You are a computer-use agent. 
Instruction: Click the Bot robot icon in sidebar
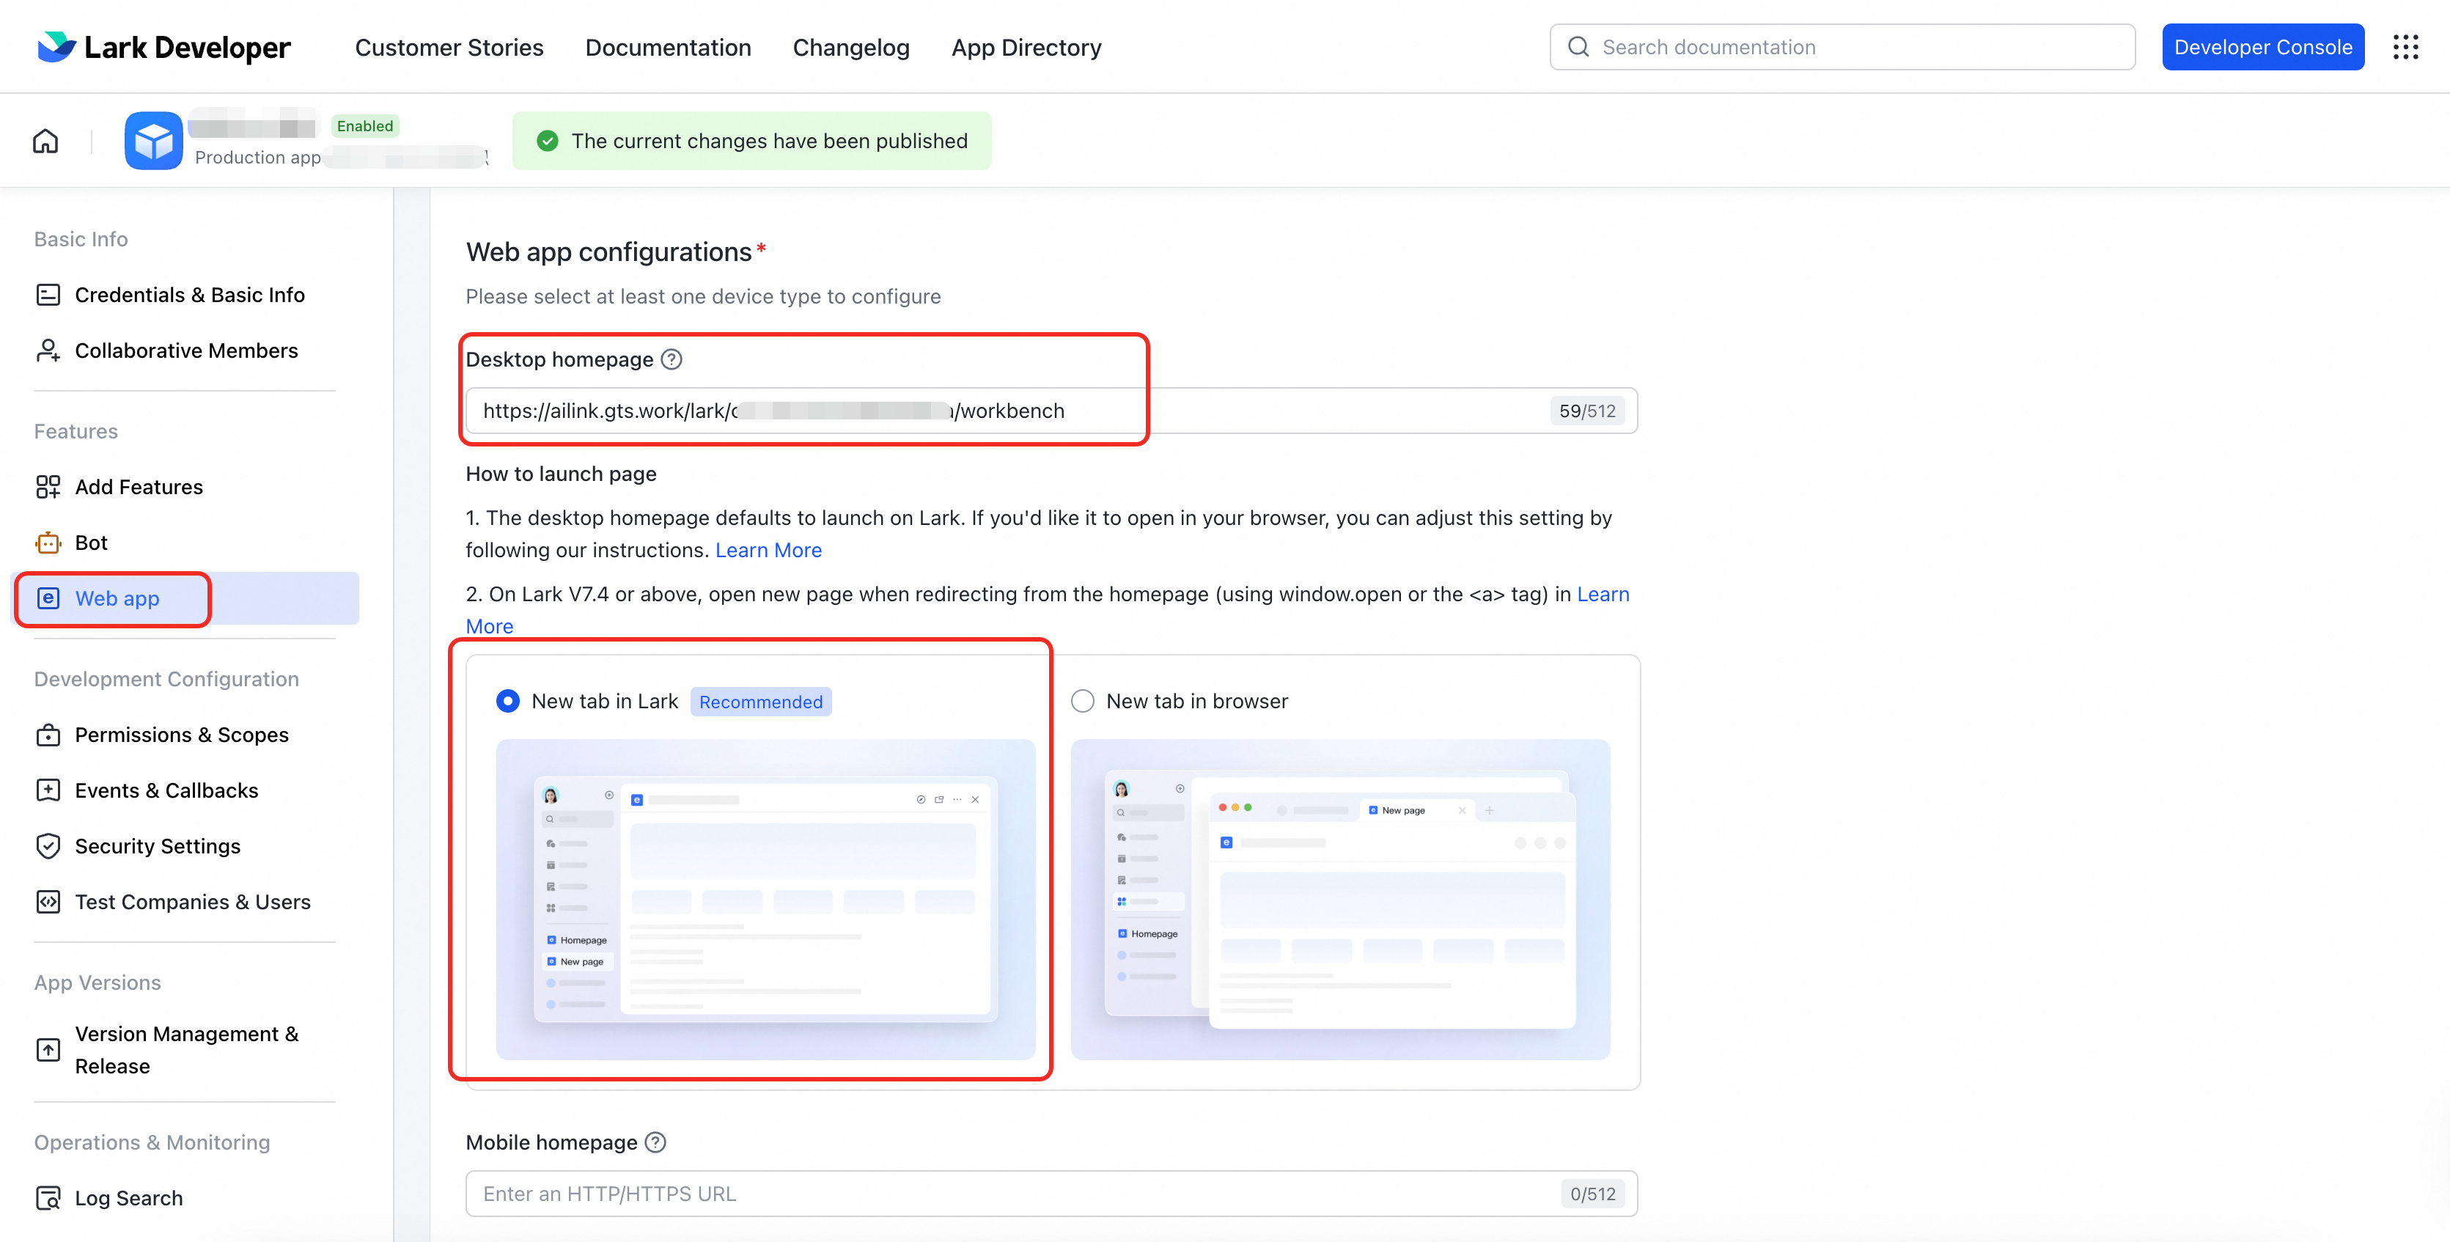(48, 542)
